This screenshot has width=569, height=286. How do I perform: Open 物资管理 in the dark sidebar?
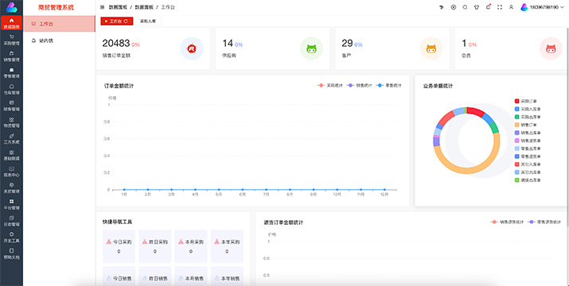tap(12, 122)
